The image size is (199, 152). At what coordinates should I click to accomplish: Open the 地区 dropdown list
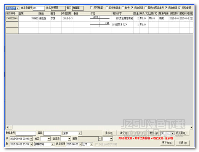[x=49, y=139]
